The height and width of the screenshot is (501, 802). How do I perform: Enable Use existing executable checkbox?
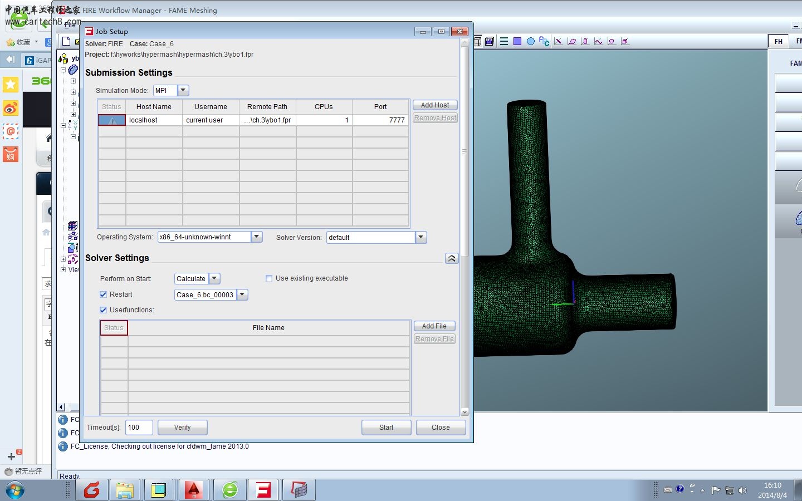269,278
